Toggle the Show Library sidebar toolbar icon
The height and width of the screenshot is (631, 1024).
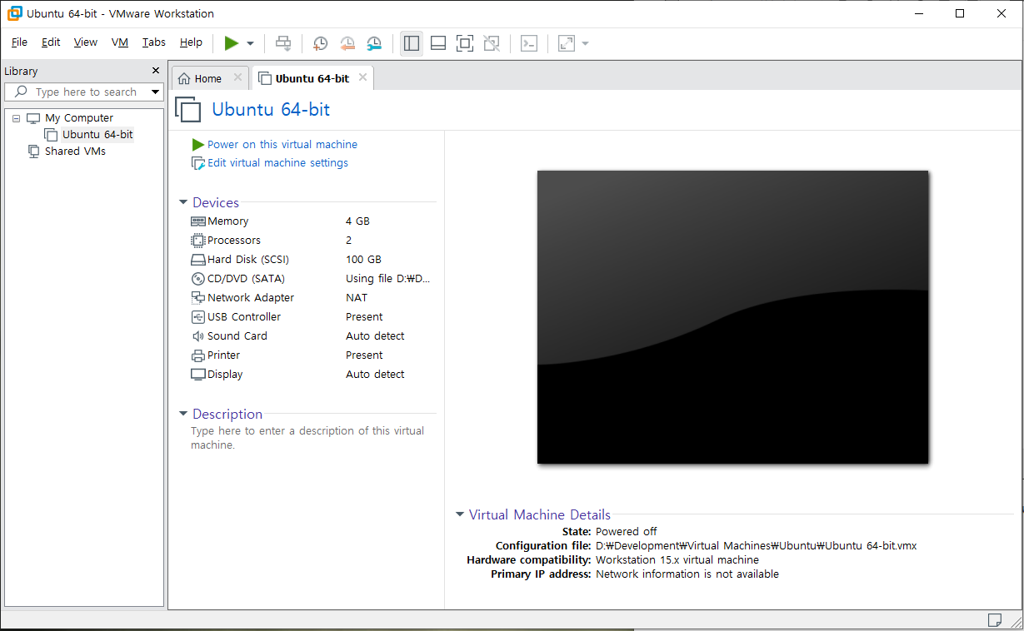(411, 43)
